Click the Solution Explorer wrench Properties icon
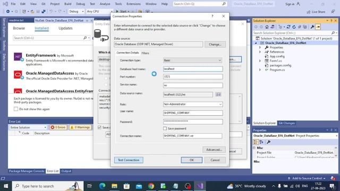 click(312, 27)
